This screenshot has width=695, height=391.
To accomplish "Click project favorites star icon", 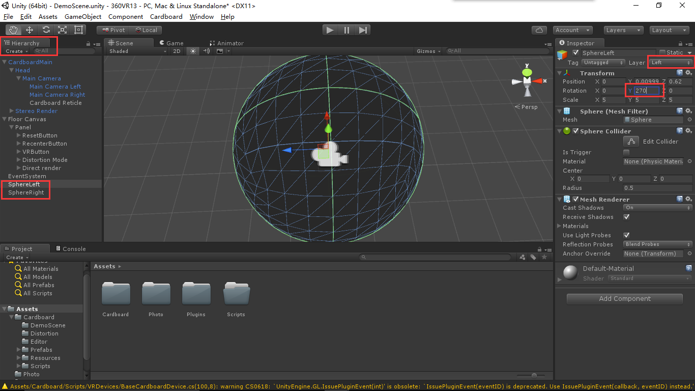I will pos(544,257).
